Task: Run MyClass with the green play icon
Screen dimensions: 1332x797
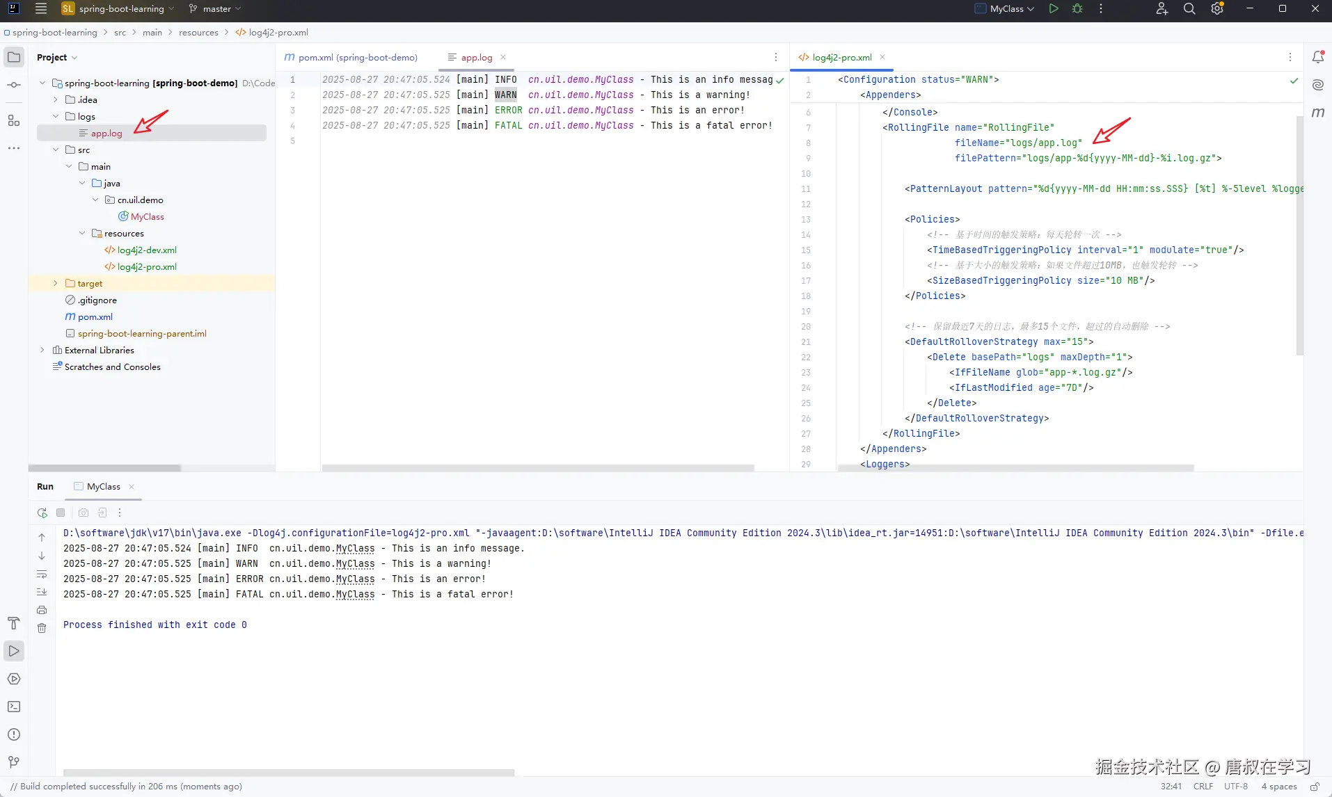Action: pos(1054,9)
